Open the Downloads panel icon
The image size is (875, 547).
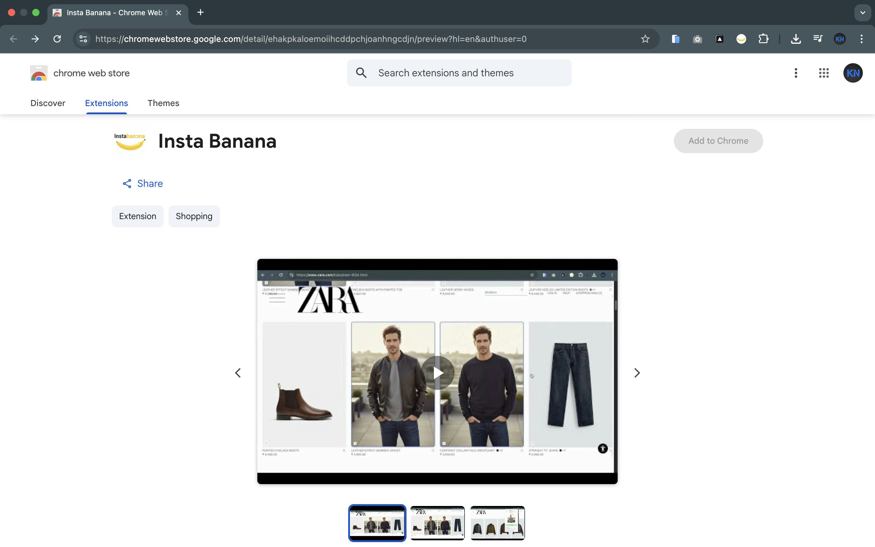796,39
